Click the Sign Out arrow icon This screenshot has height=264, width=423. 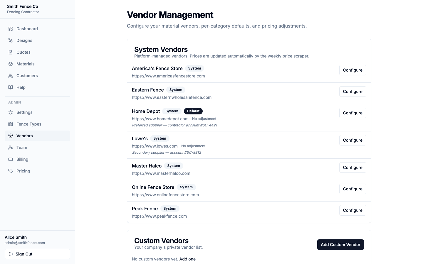11,254
